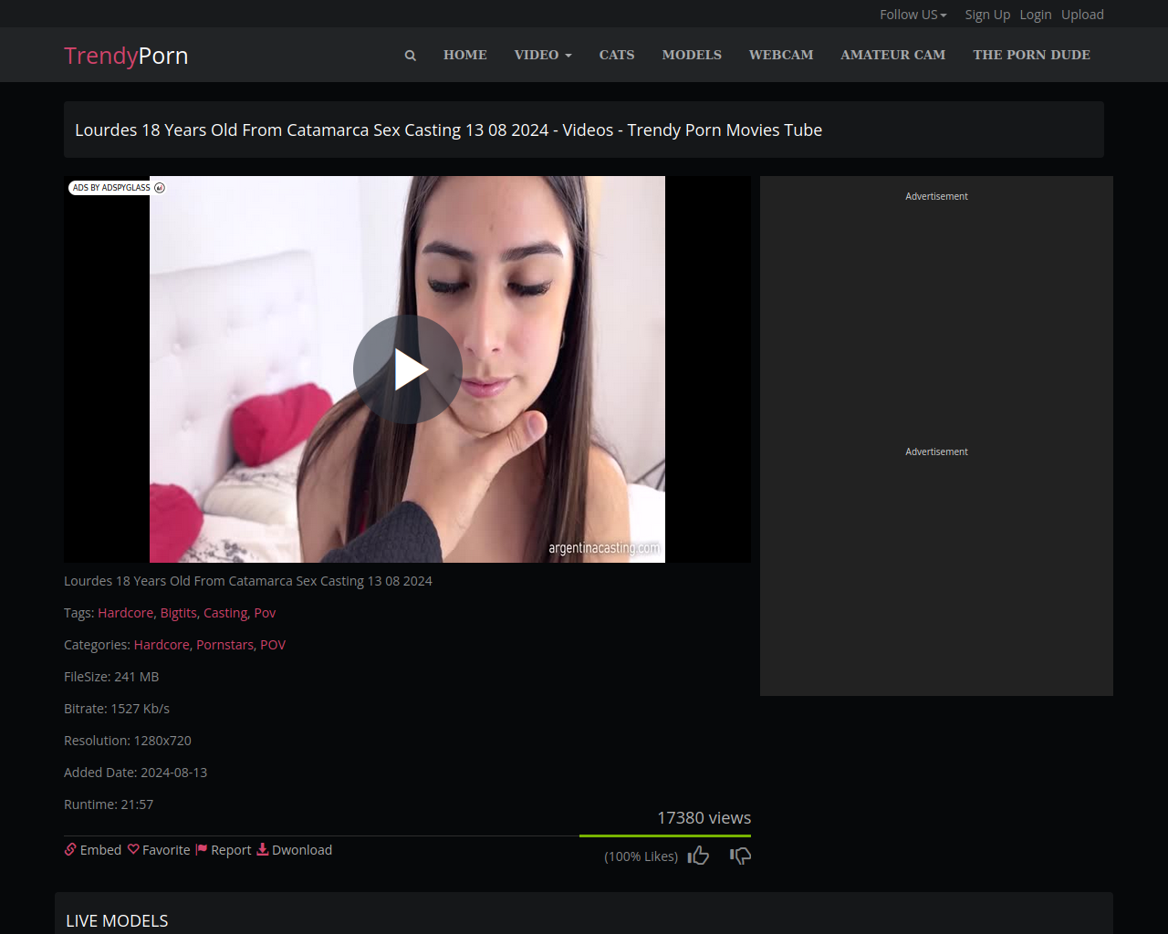Click the ad info icon beside Adspyglass
Image resolution: width=1168 pixels, height=934 pixels.
click(x=160, y=188)
